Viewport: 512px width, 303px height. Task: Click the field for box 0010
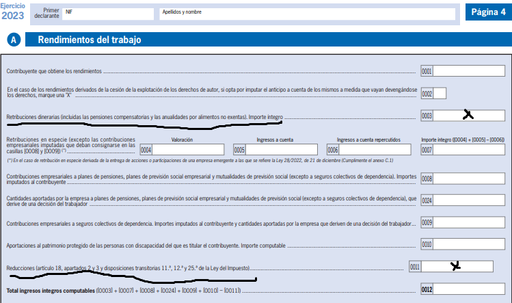[468, 244]
